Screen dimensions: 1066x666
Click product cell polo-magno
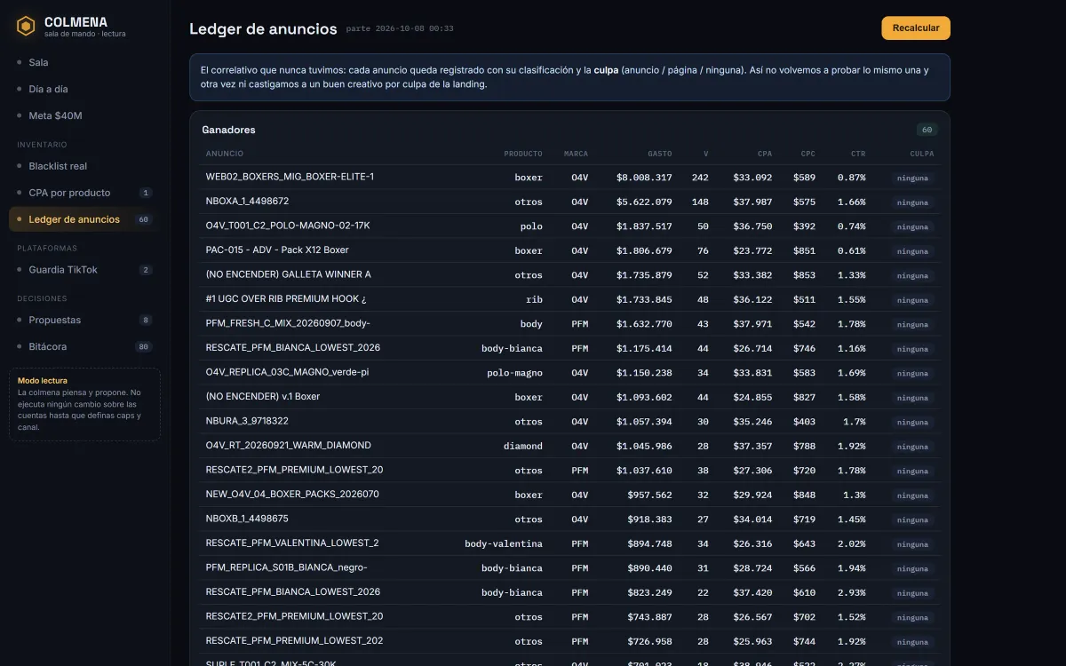514,373
